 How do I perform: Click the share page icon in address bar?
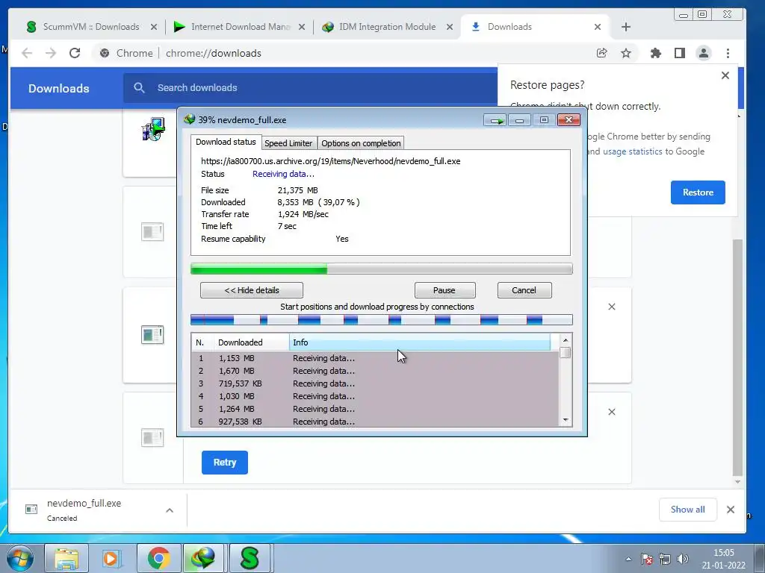[x=602, y=53]
